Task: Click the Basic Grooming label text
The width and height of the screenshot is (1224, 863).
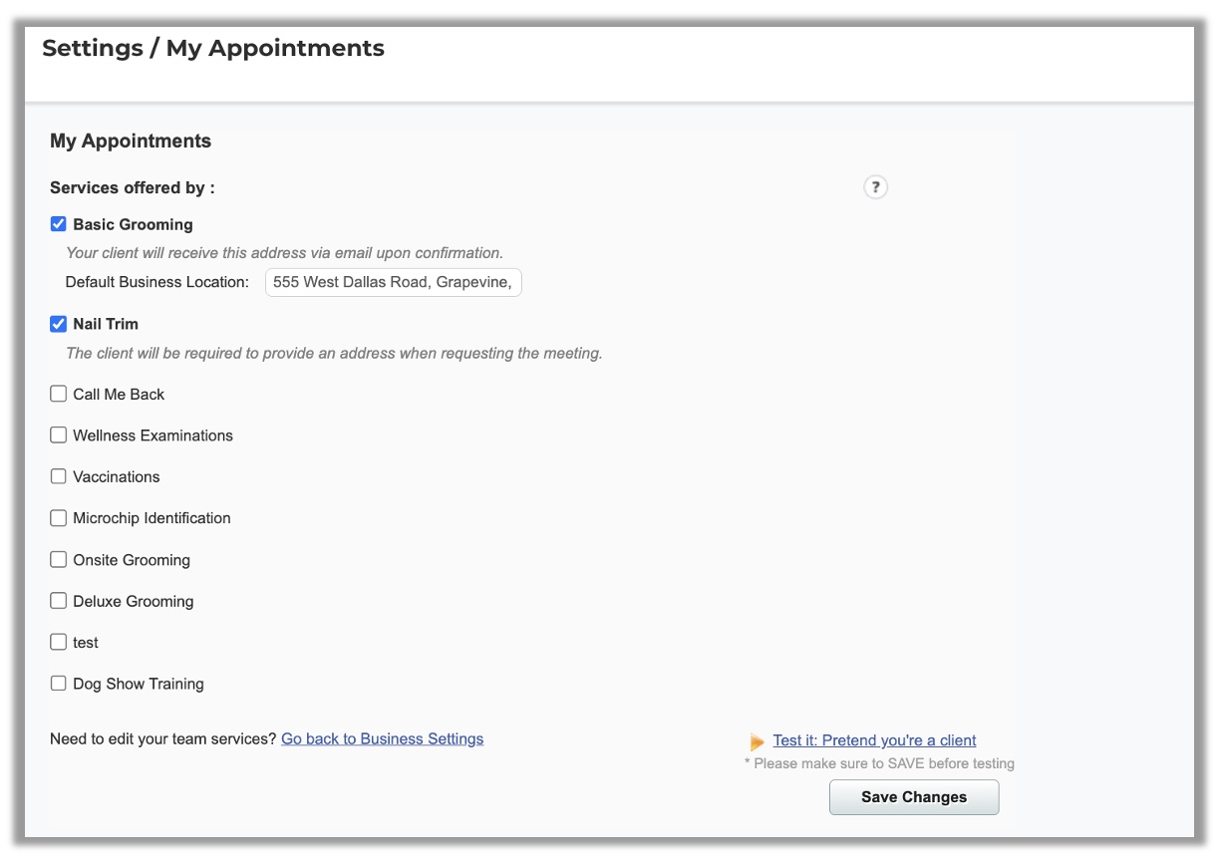Action: tap(133, 224)
